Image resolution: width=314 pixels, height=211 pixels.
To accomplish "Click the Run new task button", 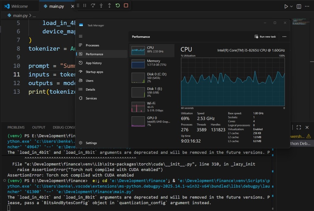I will tap(265, 37).
